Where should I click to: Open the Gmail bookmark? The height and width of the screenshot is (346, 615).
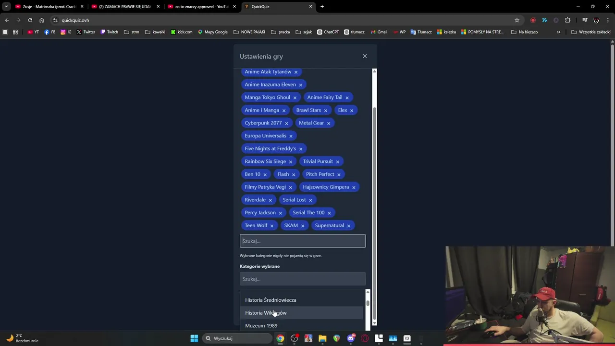(x=379, y=32)
